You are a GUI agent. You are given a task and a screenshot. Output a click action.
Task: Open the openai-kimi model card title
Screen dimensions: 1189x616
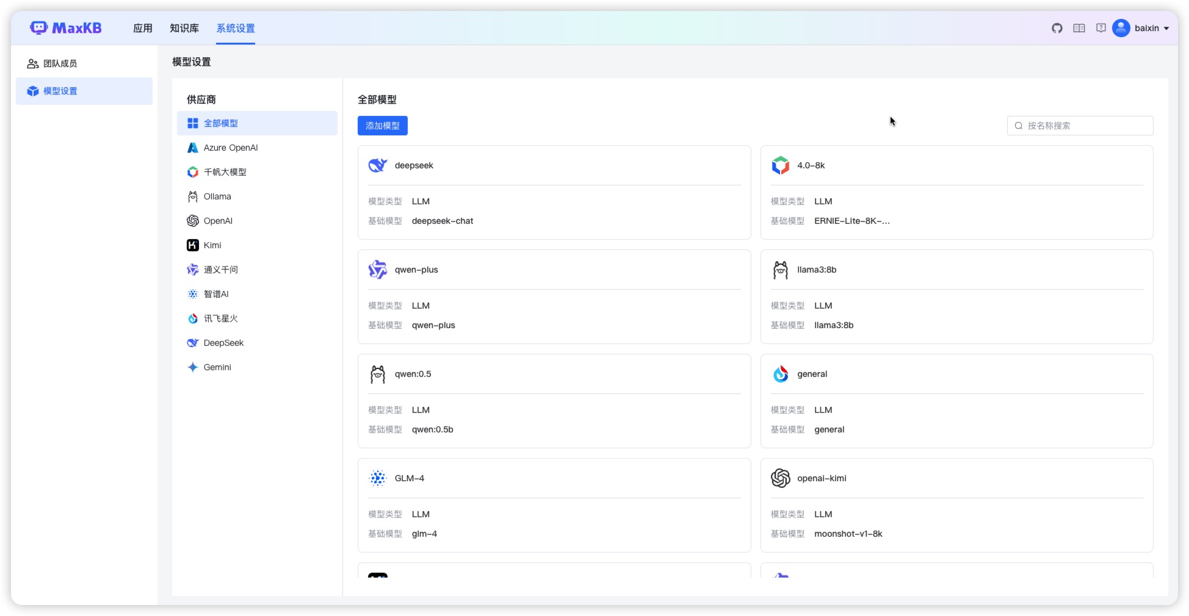point(822,478)
